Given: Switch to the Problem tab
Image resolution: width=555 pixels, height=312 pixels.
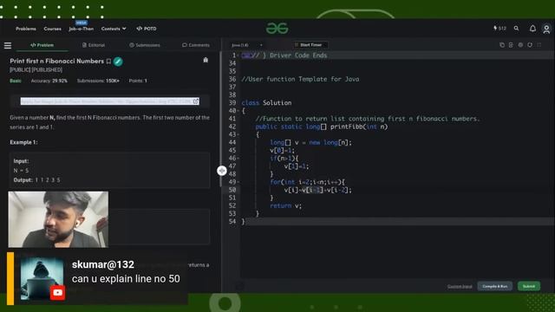Looking at the screenshot, I should 42,45.
